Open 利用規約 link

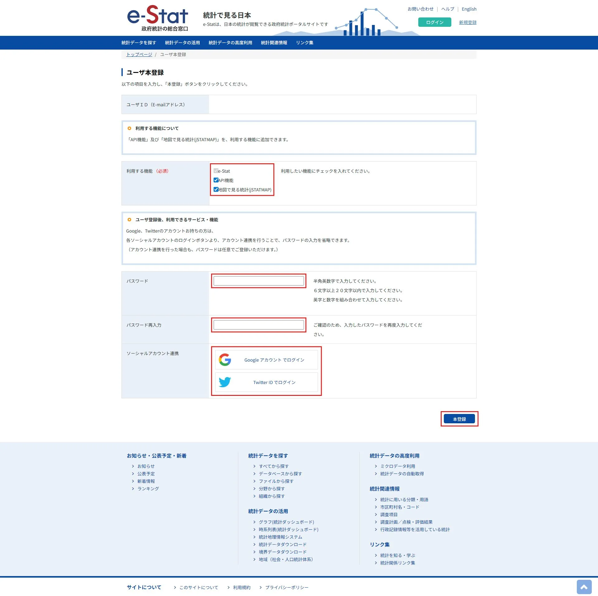pyautogui.click(x=241, y=587)
